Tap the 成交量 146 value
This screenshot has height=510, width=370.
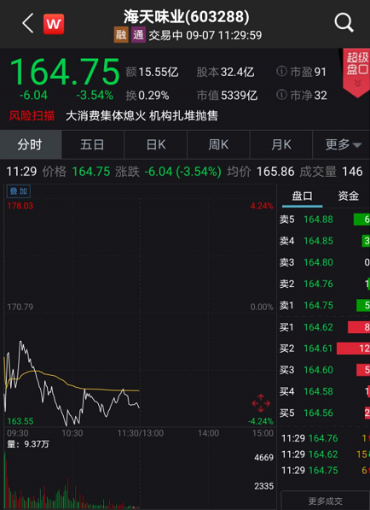pyautogui.click(x=331, y=172)
